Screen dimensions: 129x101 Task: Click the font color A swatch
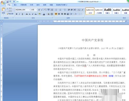[44, 14]
